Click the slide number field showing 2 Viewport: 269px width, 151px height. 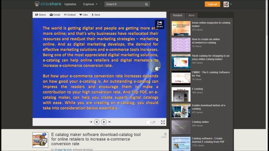tap(150, 122)
